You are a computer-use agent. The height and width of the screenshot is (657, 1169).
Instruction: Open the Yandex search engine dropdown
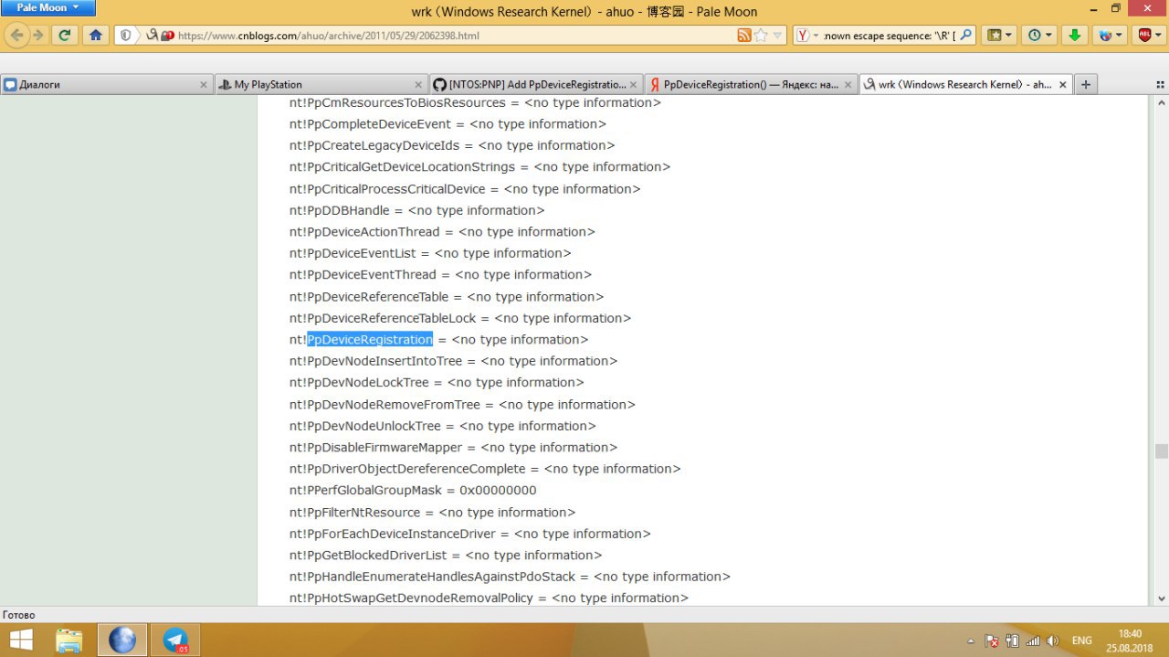point(807,36)
